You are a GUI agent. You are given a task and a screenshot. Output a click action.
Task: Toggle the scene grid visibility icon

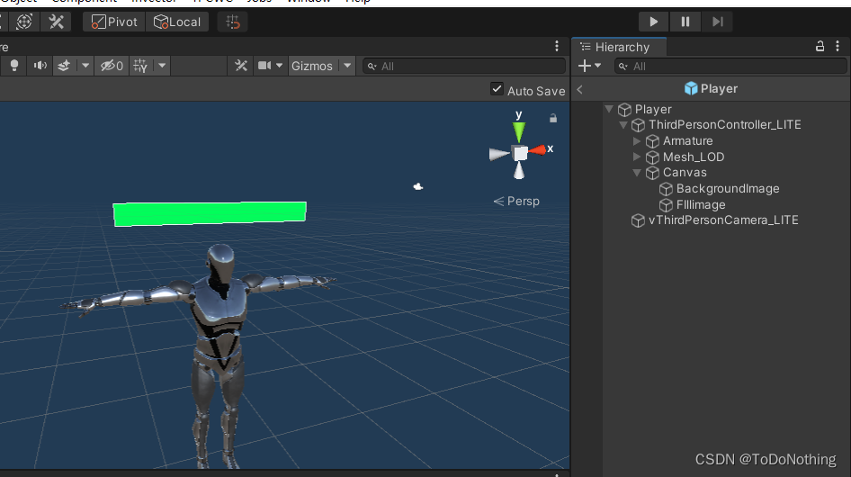pos(140,66)
